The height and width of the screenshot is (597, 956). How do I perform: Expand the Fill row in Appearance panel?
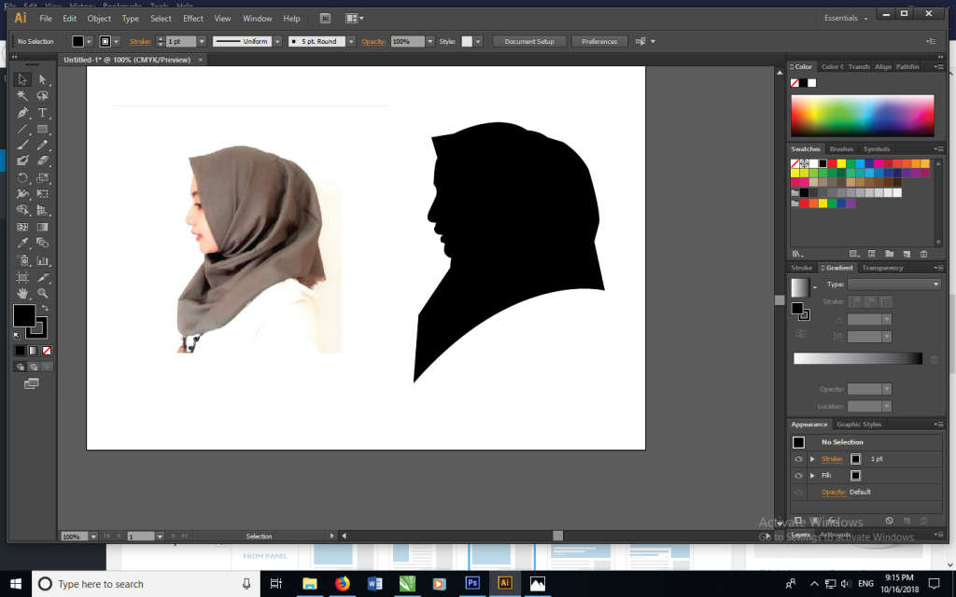812,475
